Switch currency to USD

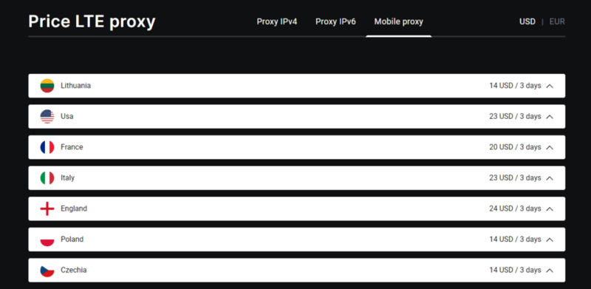(527, 21)
